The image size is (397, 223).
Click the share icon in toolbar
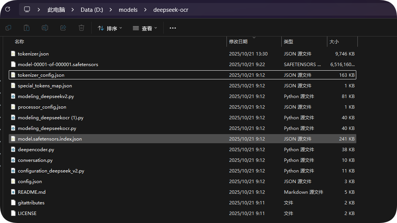coord(63,28)
